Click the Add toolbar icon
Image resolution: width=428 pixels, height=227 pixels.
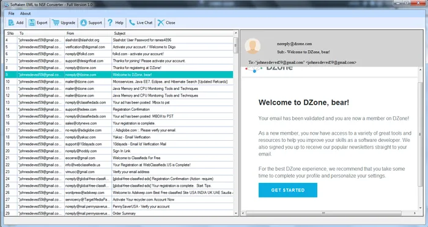(11, 23)
